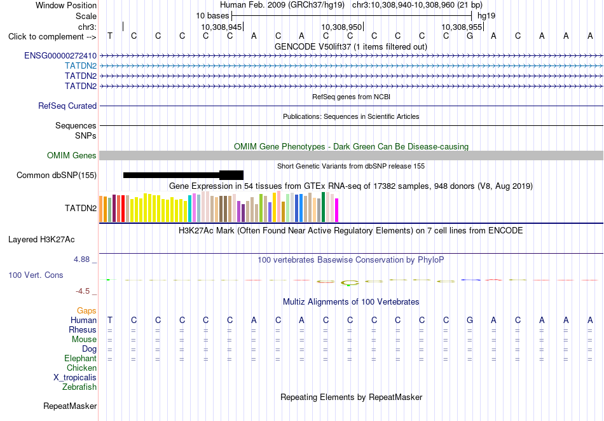The width and height of the screenshot is (604, 421).
Task: Click 'OMIM Gene Phenotypes' track title
Action: point(352,147)
